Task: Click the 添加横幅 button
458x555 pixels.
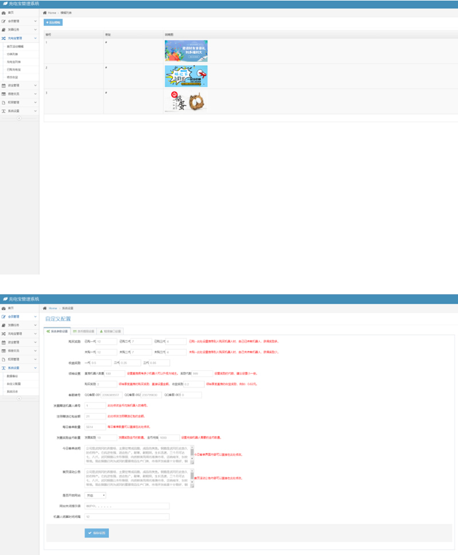Action: (x=53, y=22)
